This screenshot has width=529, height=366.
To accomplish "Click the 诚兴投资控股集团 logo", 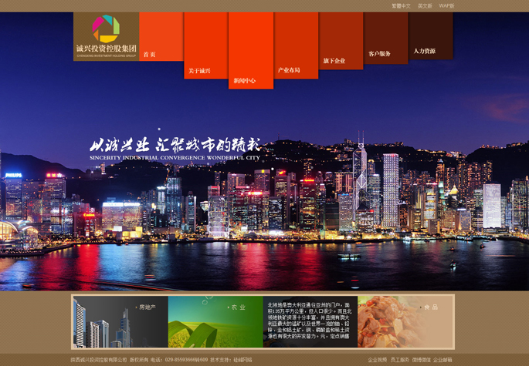I will pos(106,36).
